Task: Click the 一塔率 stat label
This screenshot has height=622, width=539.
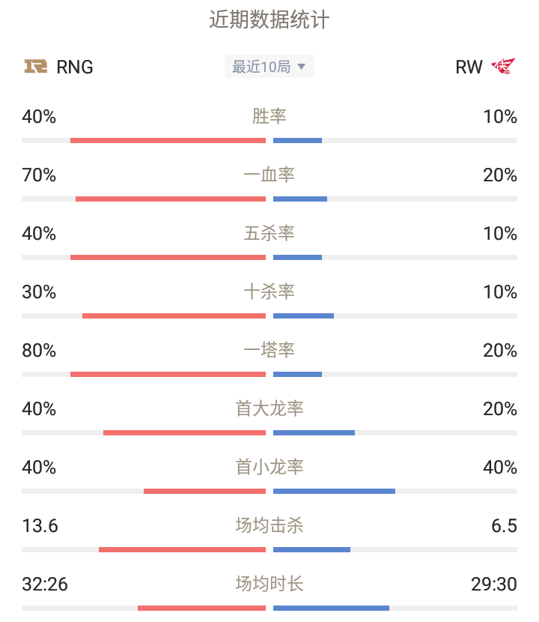Action: [269, 350]
